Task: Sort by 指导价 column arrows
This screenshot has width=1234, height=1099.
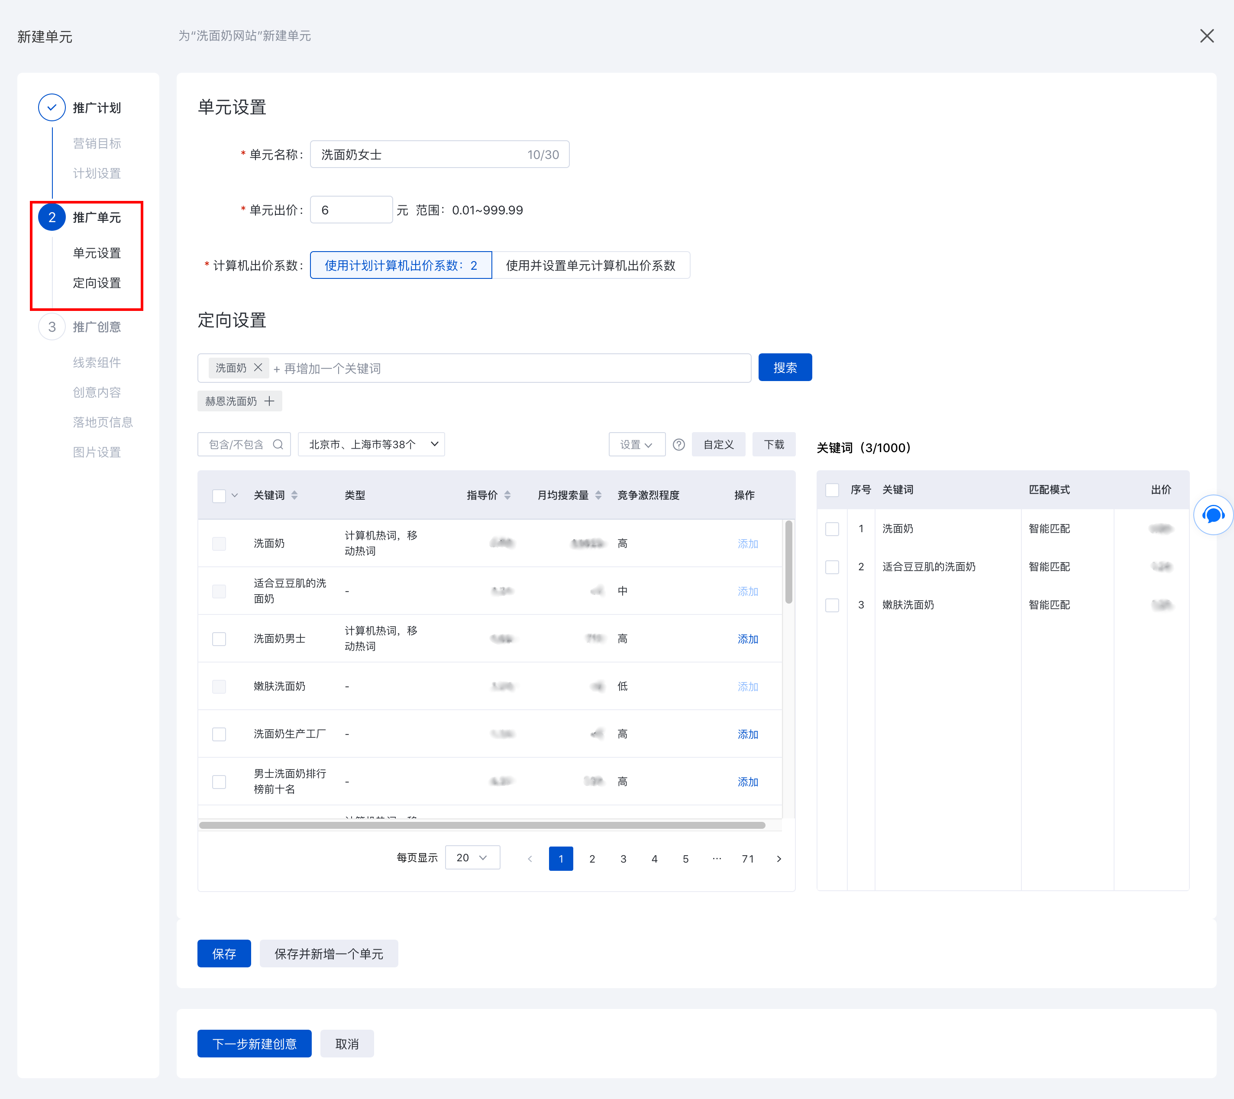Action: (x=507, y=495)
